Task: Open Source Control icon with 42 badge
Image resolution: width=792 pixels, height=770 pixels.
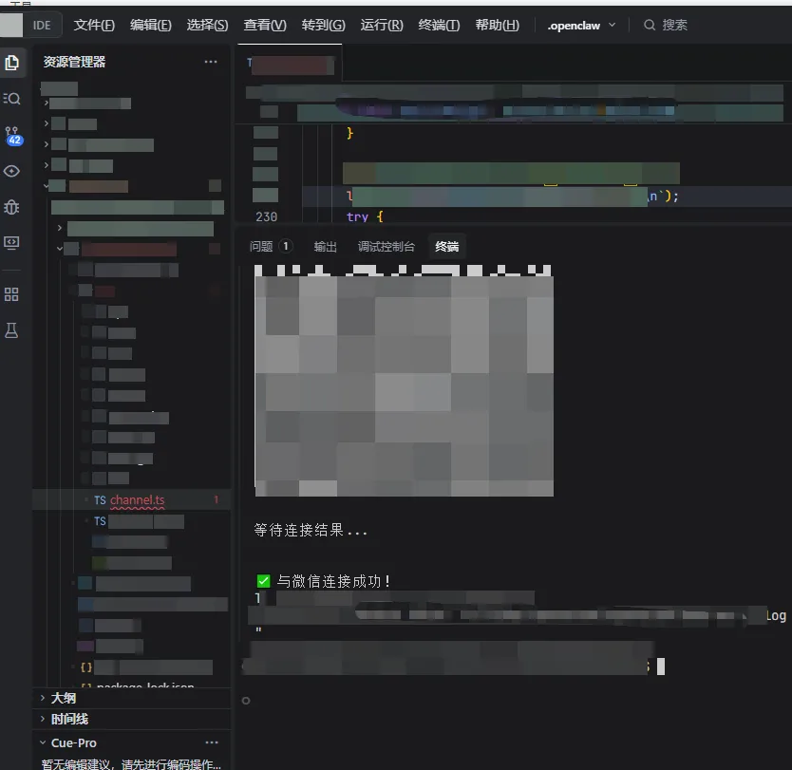Action: (x=12, y=136)
